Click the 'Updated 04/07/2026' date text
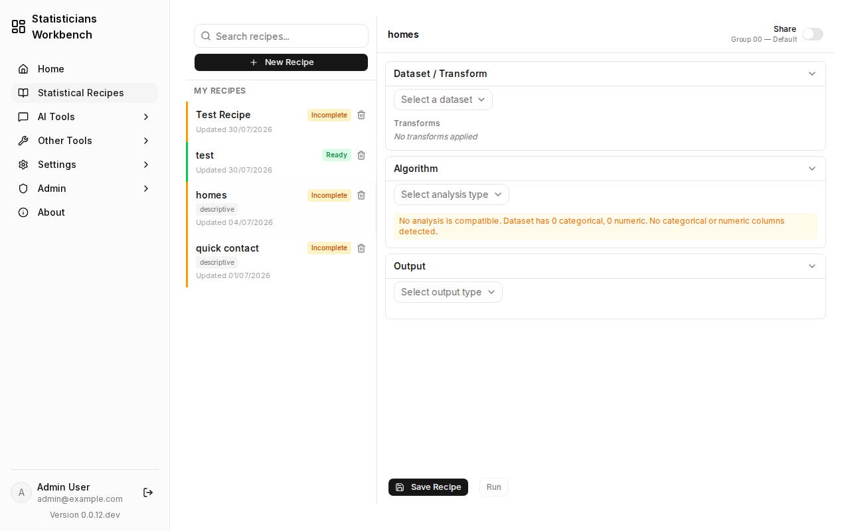 point(234,222)
